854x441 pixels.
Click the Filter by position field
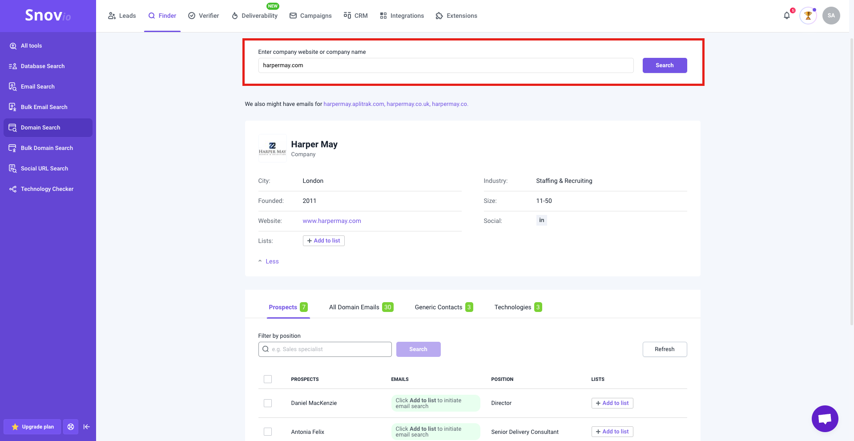pyautogui.click(x=325, y=349)
